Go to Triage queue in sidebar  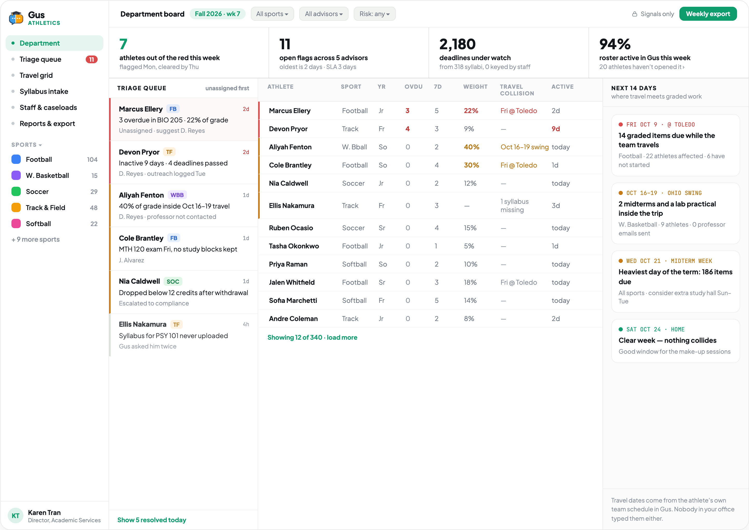click(55, 59)
